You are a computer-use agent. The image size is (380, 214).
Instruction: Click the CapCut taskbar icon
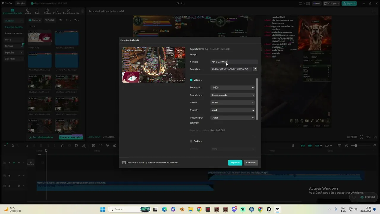[x=278, y=209]
